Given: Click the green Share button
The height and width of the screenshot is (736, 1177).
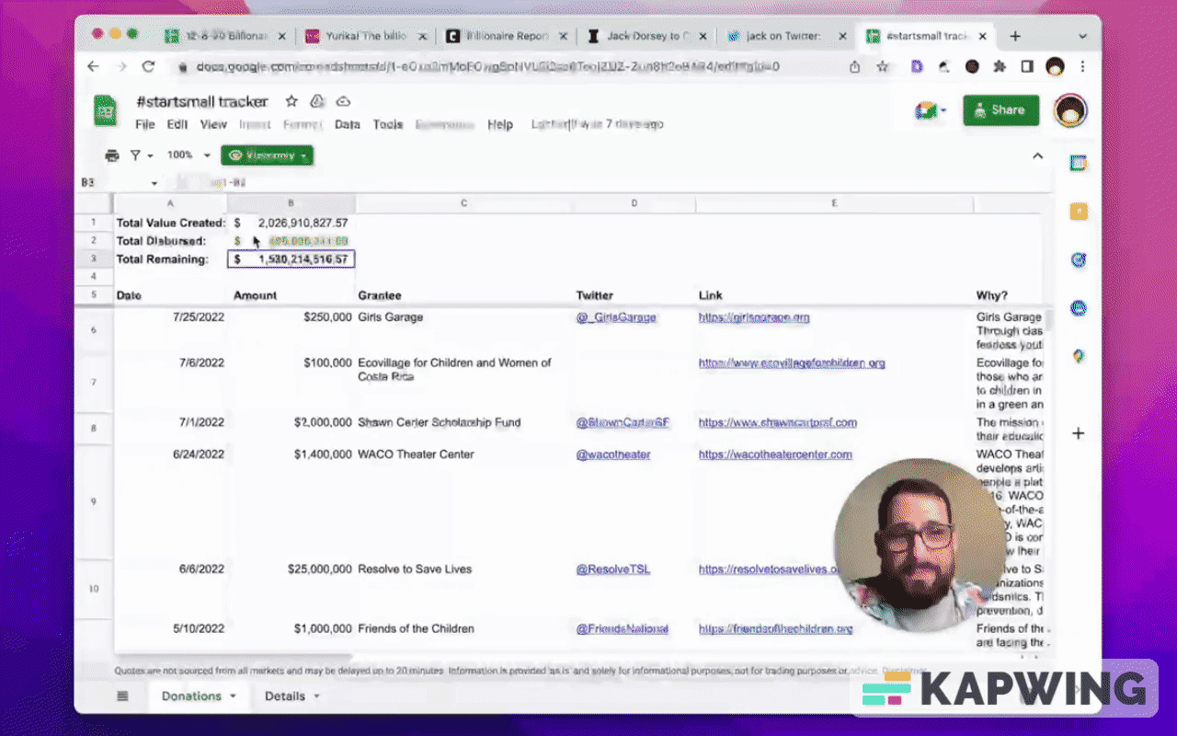Looking at the screenshot, I should click(x=1001, y=110).
